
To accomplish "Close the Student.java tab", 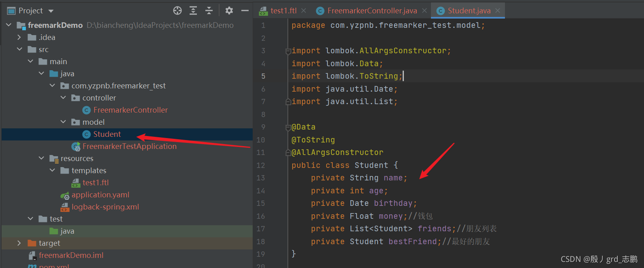I will (498, 10).
